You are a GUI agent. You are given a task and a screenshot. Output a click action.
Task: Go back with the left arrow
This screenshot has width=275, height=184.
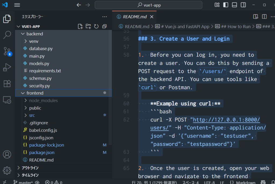79,5
